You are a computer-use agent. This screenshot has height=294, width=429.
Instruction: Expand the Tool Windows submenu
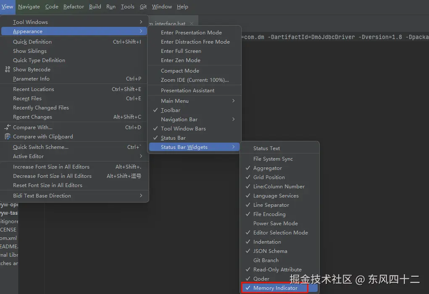30,22
